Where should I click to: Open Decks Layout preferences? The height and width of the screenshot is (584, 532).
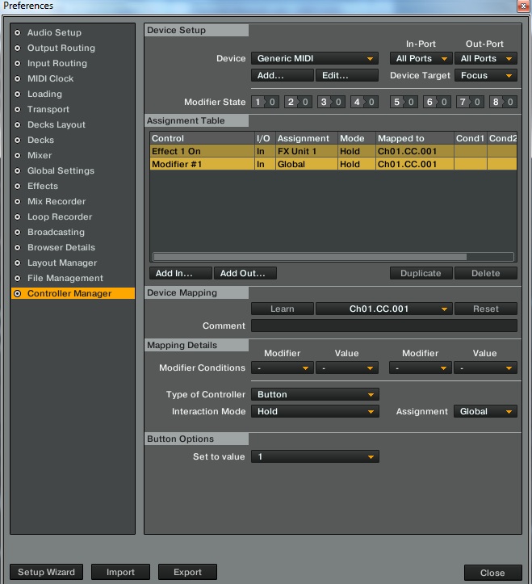[x=57, y=124]
